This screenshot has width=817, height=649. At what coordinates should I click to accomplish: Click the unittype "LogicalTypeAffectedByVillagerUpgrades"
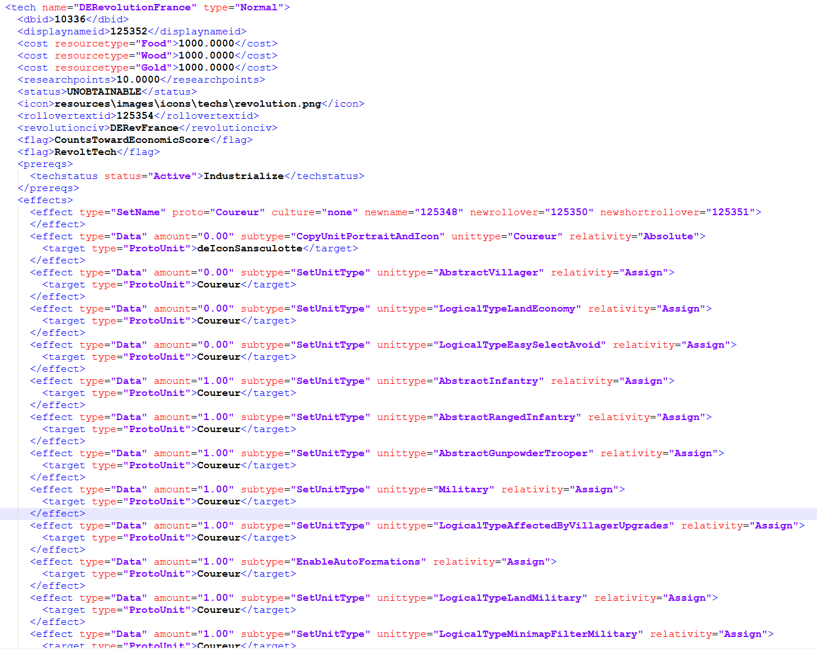pos(553,526)
